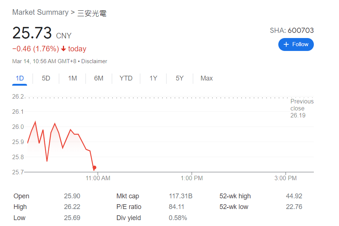
Task: Click the plus icon in Follow
Action: [x=286, y=44]
